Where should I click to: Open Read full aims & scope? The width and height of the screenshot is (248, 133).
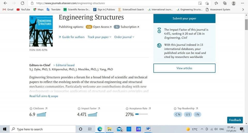click(x=44, y=96)
